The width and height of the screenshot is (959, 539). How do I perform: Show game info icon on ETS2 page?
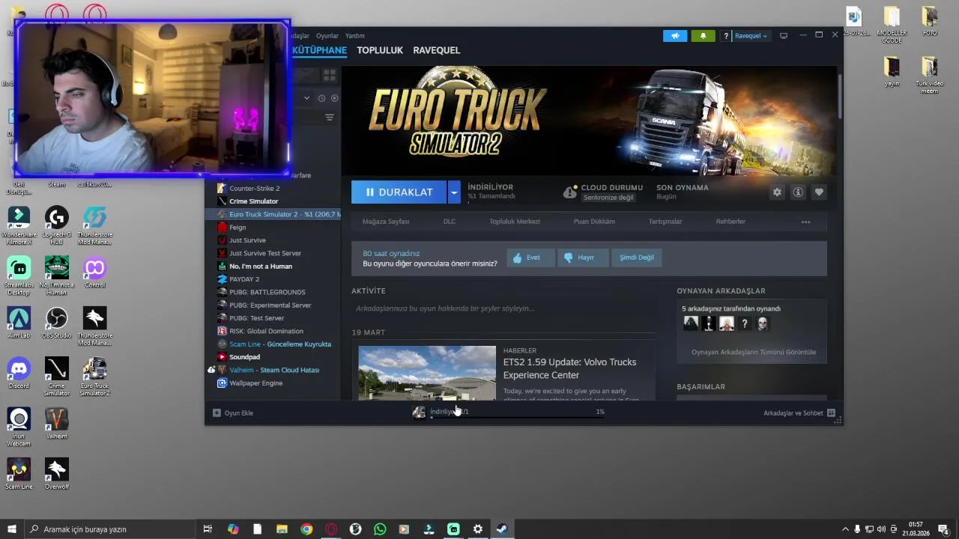(798, 192)
